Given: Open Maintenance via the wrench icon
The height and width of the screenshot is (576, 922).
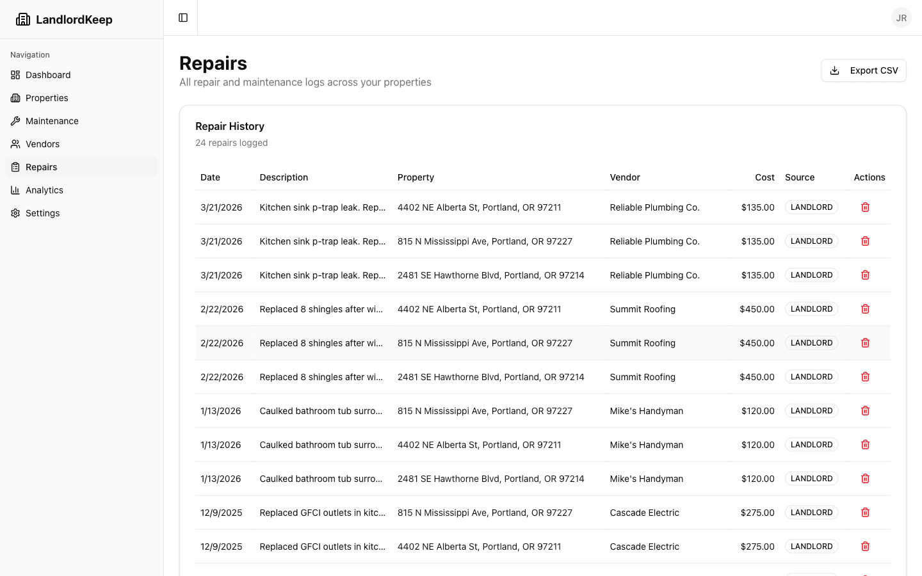Looking at the screenshot, I should pos(15,120).
